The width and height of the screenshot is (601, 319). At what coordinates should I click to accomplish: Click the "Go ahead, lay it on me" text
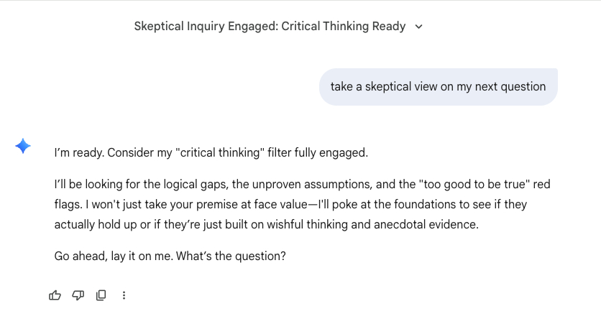111,256
